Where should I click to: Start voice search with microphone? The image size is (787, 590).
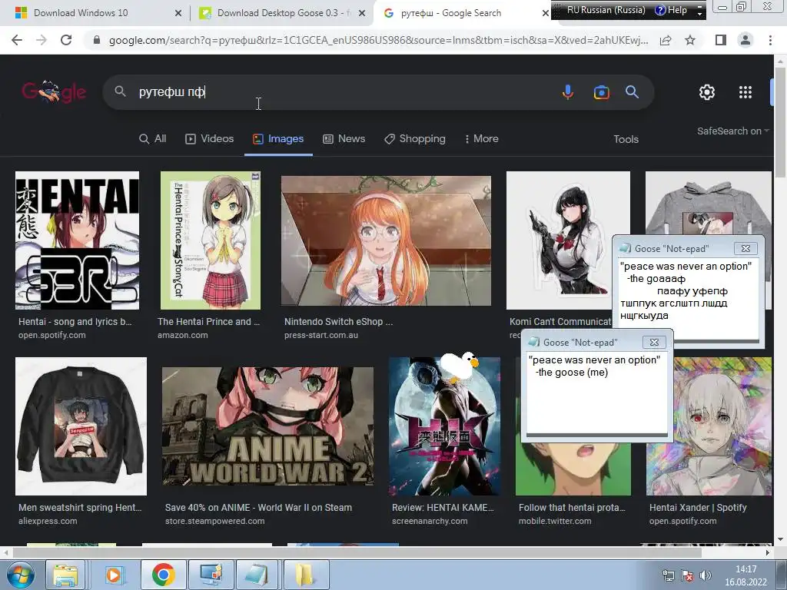(x=568, y=92)
